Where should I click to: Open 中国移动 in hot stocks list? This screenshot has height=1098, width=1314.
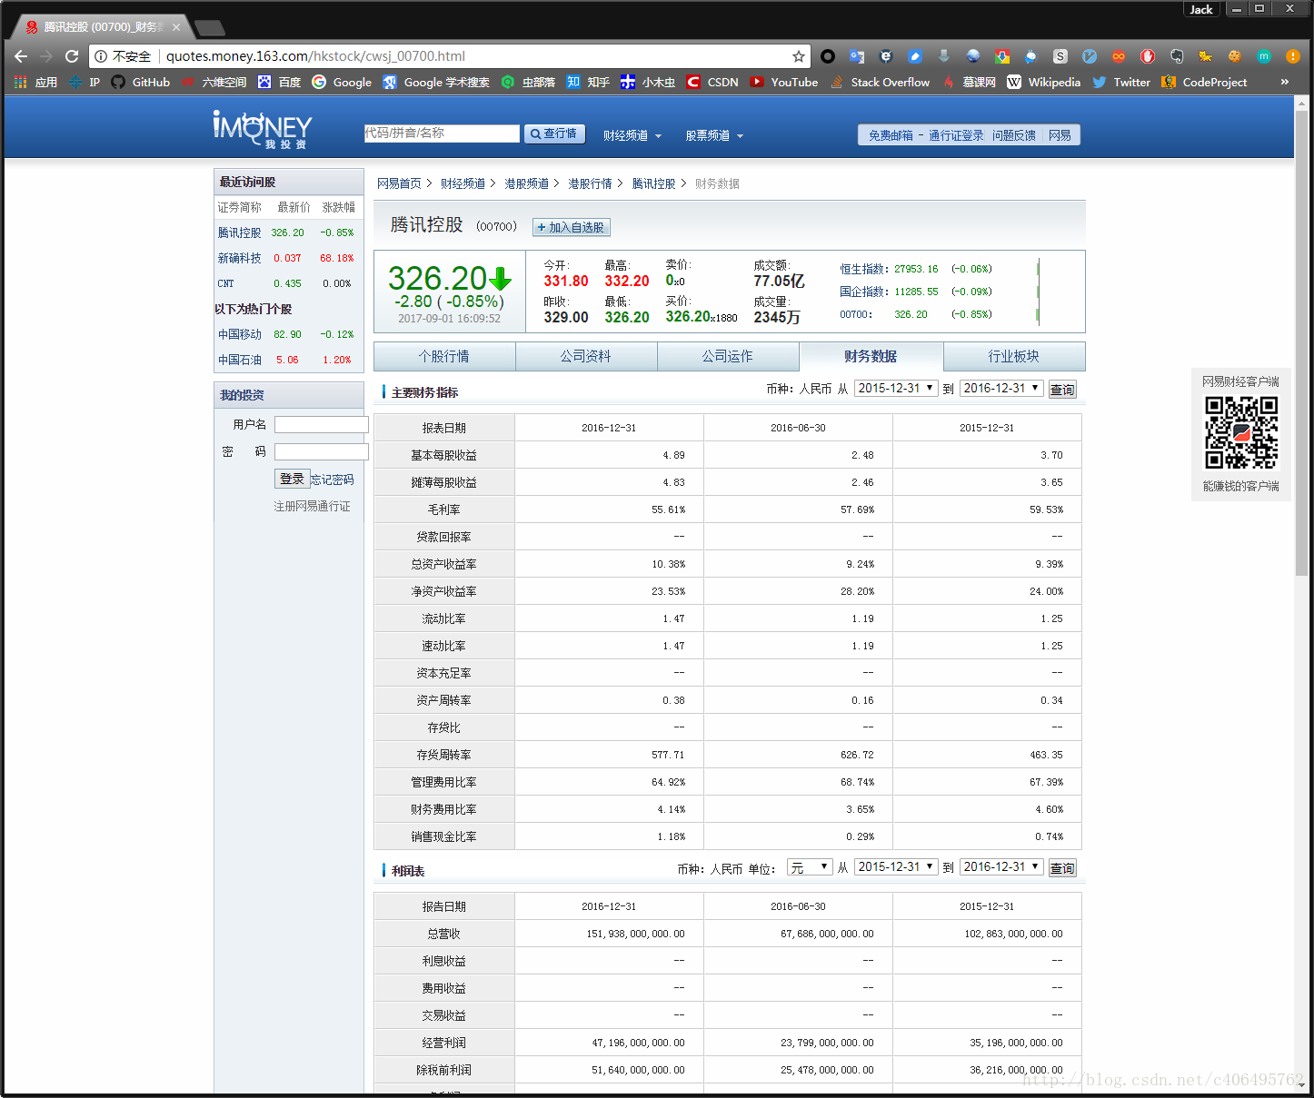click(x=239, y=334)
